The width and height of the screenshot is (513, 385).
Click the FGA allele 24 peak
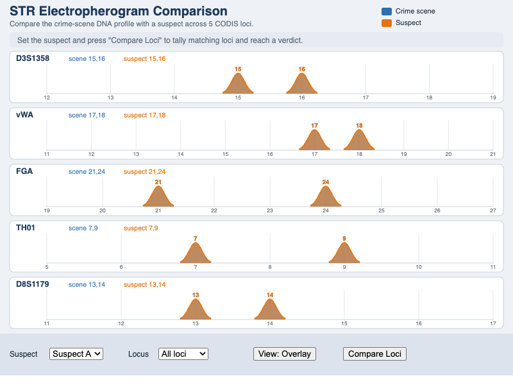tap(326, 196)
